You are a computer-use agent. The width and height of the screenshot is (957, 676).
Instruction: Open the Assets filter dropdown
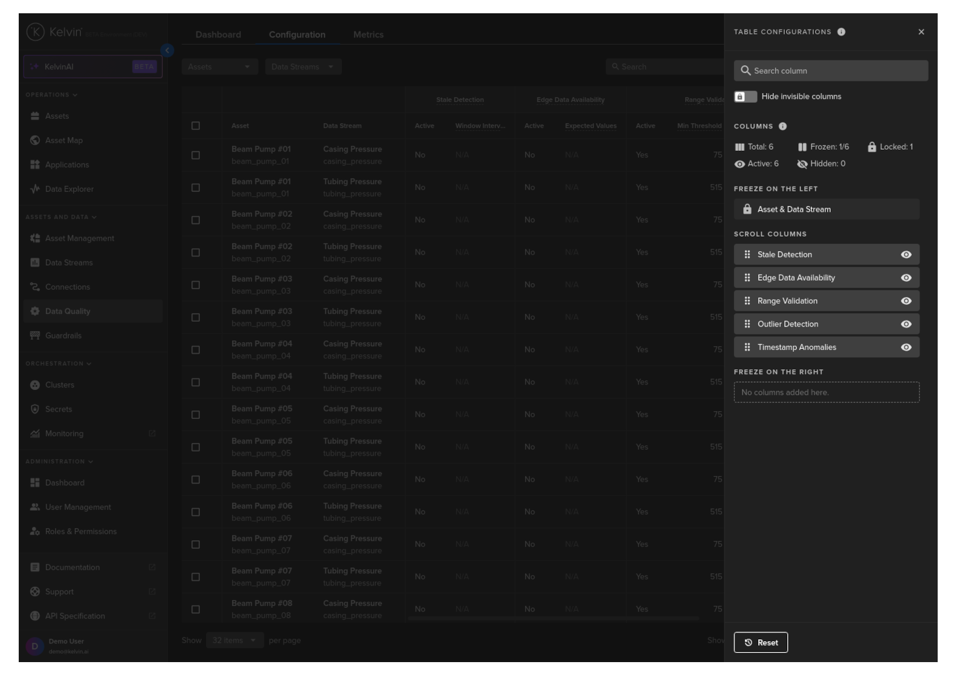coord(219,67)
